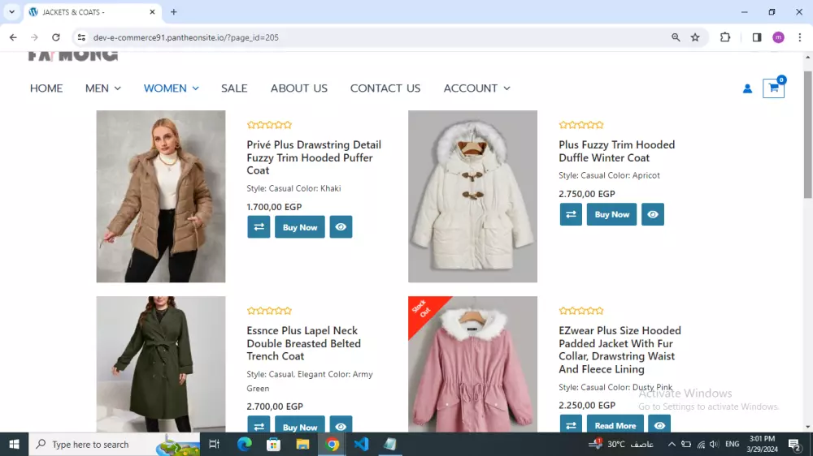Viewport: 813px width, 456px height.
Task: Open Notepad app on taskbar
Action: (390, 444)
